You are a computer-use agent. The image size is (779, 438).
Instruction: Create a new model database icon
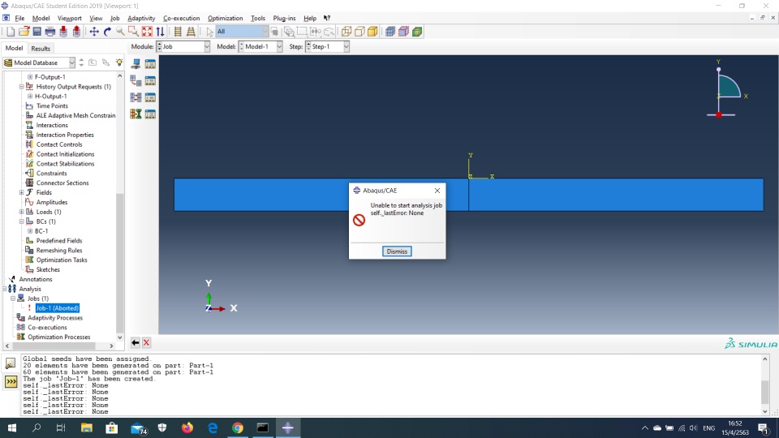11,32
